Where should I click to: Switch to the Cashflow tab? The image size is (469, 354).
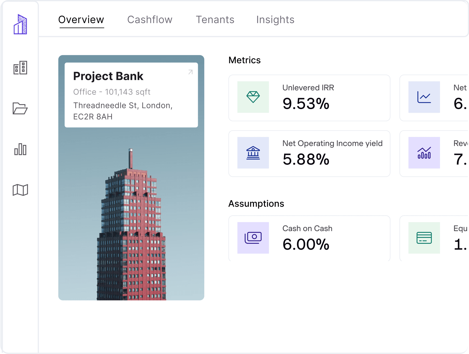point(150,20)
